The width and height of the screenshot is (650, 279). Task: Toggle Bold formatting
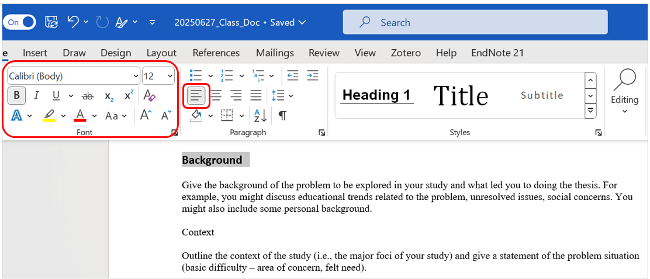click(x=16, y=95)
